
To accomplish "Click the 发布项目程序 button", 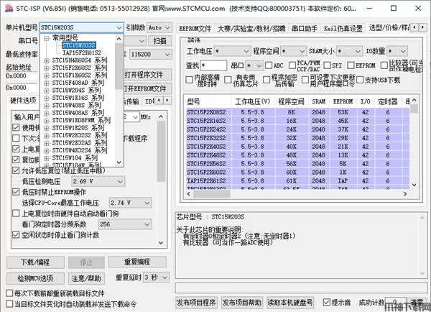I will 196,303.
